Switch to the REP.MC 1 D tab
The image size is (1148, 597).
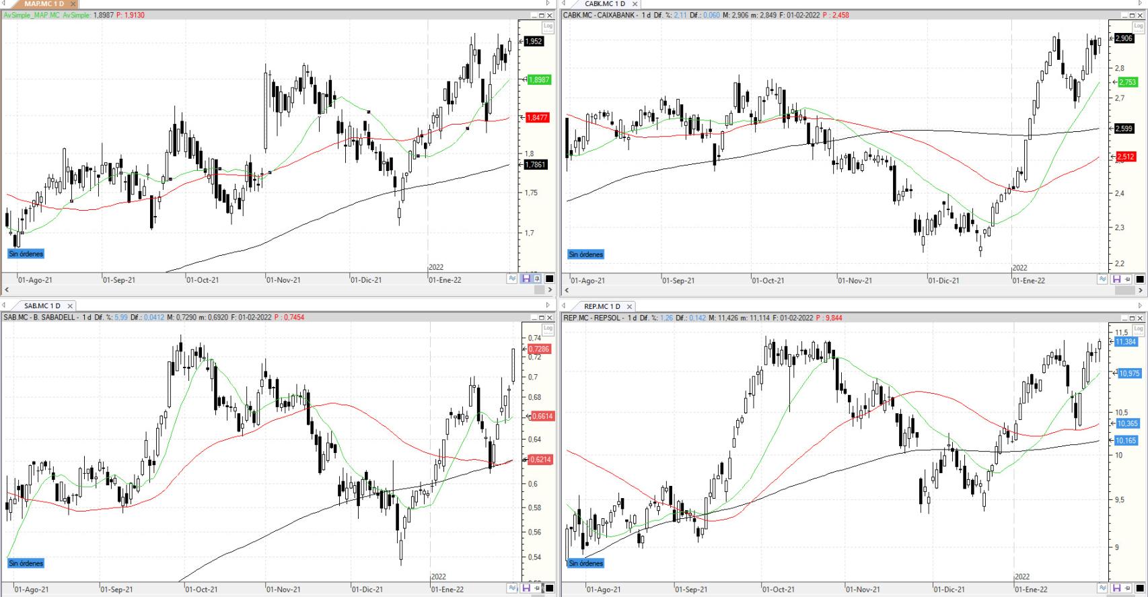click(x=602, y=306)
